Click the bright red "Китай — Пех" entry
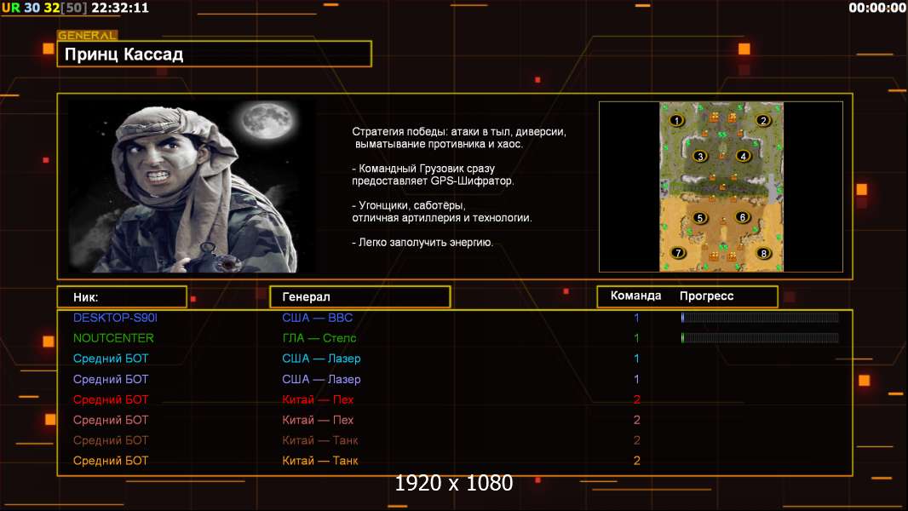This screenshot has height=511, width=908. coord(318,399)
